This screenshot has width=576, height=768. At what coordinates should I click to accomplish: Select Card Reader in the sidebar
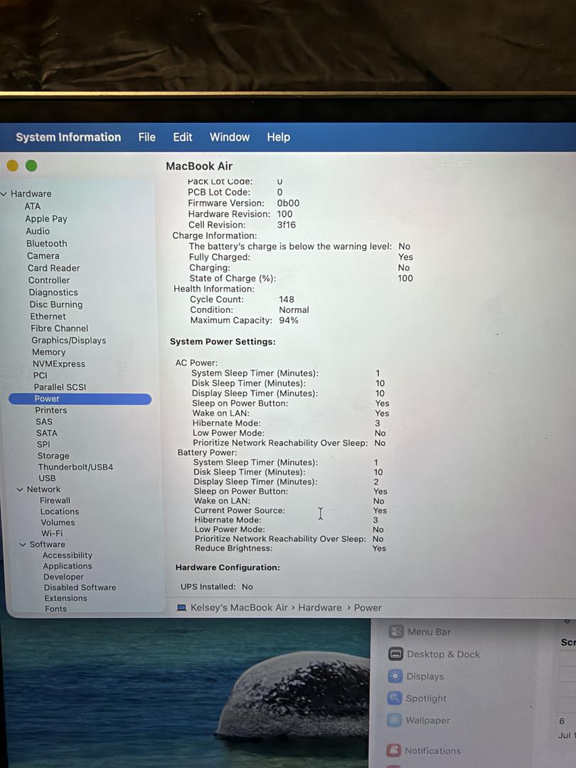53,268
